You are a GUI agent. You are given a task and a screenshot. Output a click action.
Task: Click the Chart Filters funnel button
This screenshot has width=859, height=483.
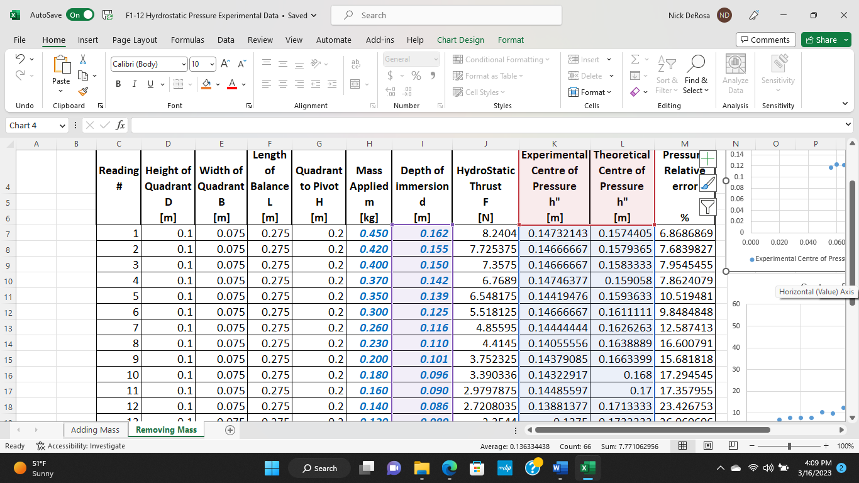(x=708, y=206)
